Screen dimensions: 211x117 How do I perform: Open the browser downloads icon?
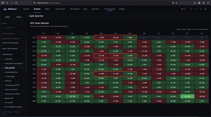pyautogui.click(x=195, y=3)
